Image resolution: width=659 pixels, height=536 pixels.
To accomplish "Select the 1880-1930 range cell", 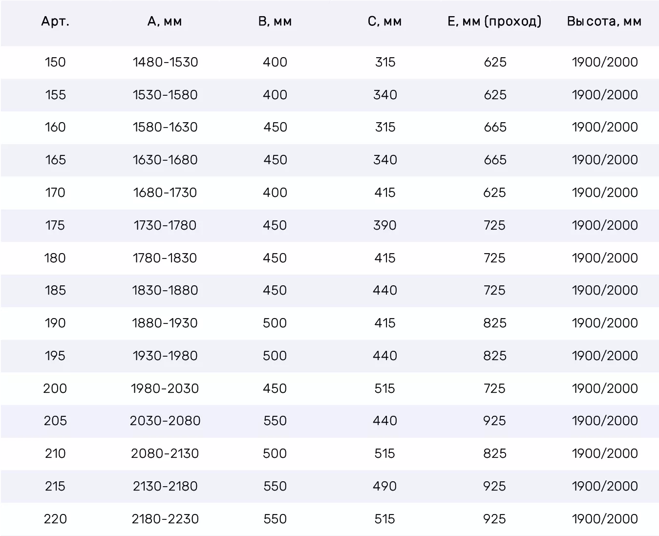I will [165, 323].
